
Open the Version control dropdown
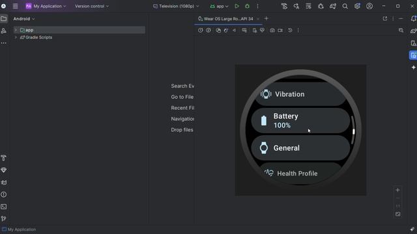tap(92, 6)
